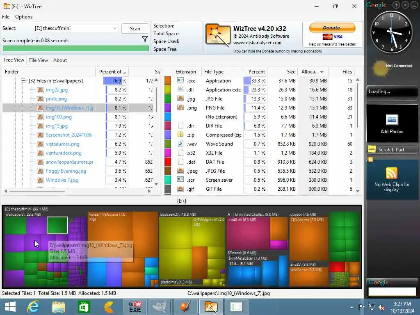This screenshot has height=315, width=420.
Task: Click the Action Center flag icon
Action: click(361, 307)
